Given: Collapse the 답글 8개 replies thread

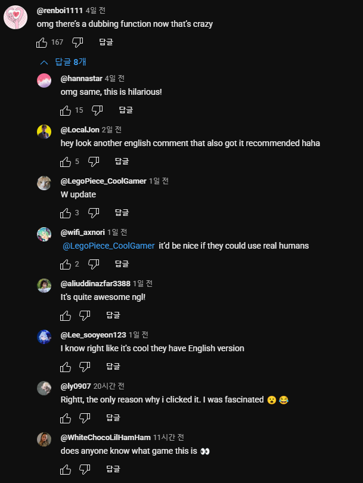Looking at the screenshot, I should [63, 62].
